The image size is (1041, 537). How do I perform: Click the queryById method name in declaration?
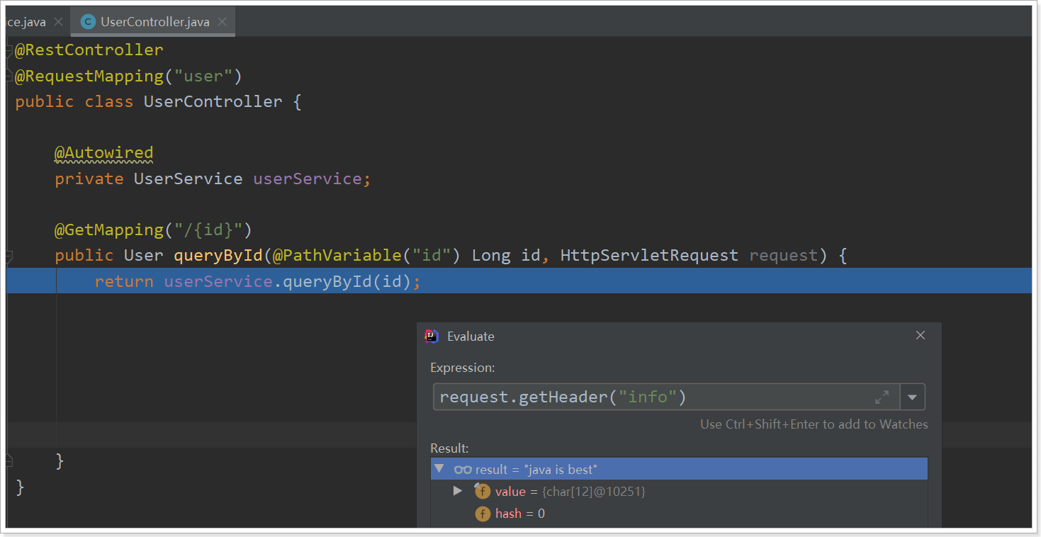tap(218, 255)
